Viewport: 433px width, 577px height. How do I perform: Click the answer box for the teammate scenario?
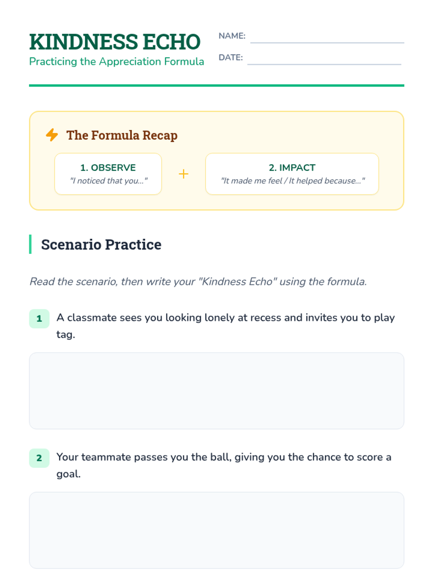pos(216,530)
